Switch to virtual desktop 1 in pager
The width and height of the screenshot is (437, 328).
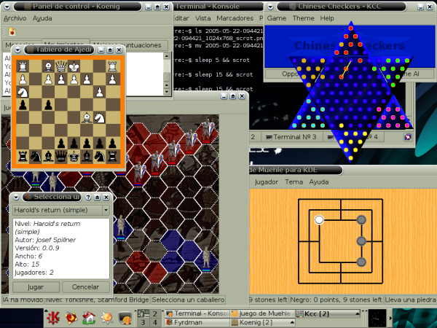(143, 313)
